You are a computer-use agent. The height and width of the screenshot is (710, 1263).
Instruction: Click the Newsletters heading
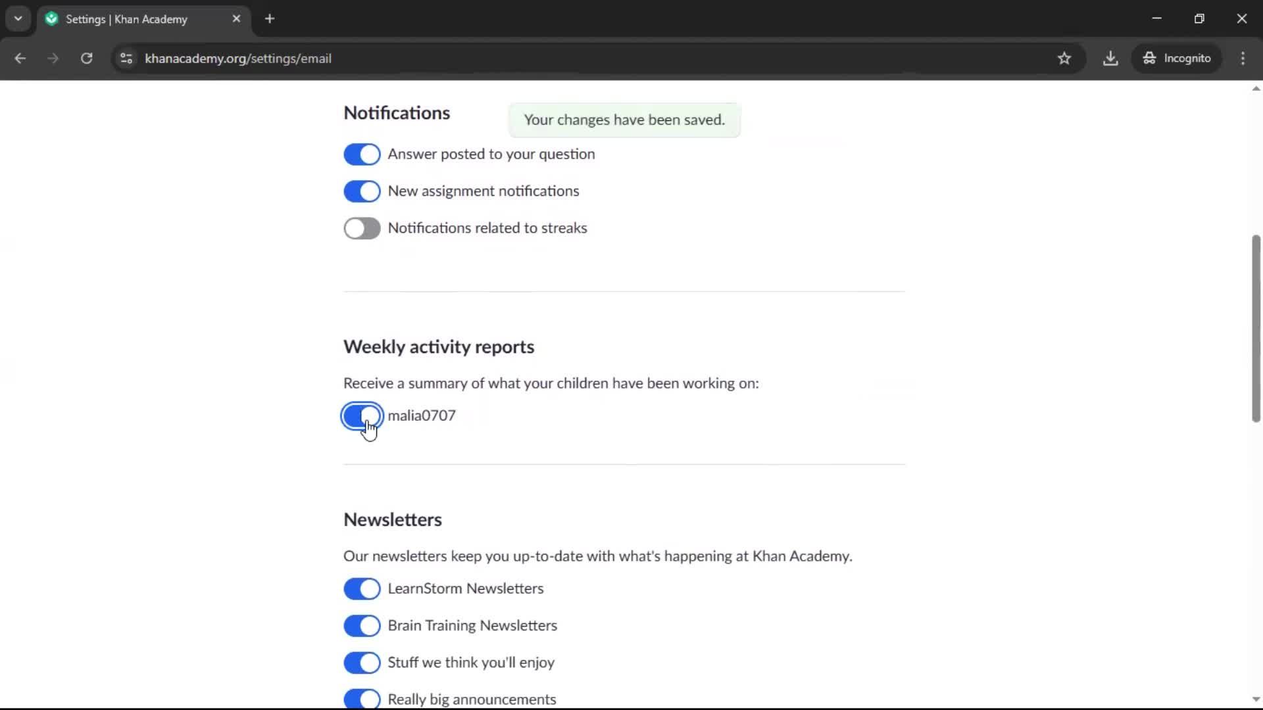click(x=393, y=520)
